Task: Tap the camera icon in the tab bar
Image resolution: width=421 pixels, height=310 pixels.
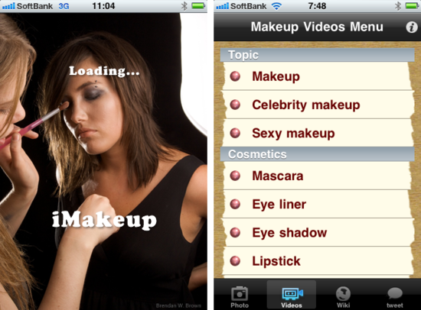Action: tap(240, 293)
